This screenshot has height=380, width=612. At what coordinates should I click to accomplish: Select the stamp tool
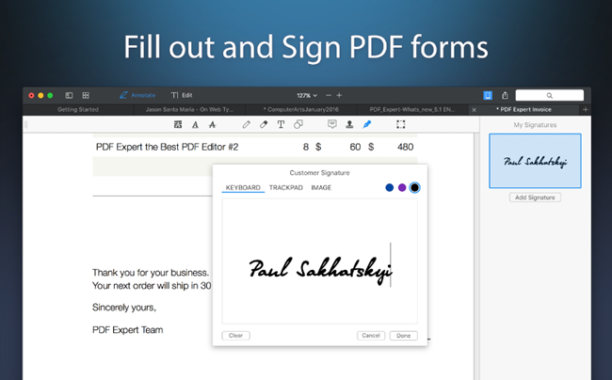(349, 124)
